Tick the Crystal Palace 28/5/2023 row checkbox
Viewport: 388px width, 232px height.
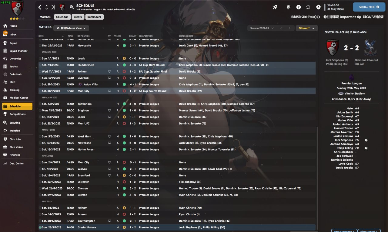point(40,227)
